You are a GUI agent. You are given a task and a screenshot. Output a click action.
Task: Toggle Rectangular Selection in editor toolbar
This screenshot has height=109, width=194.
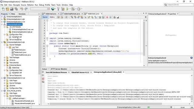pos(85,17)
